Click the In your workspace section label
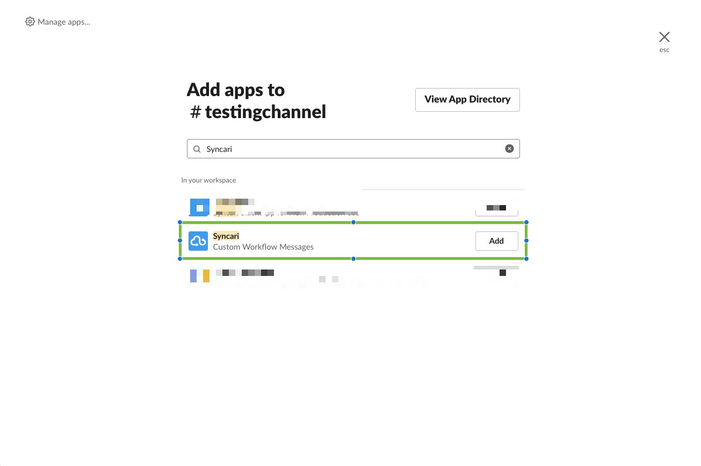The height and width of the screenshot is (466, 701). point(208,180)
